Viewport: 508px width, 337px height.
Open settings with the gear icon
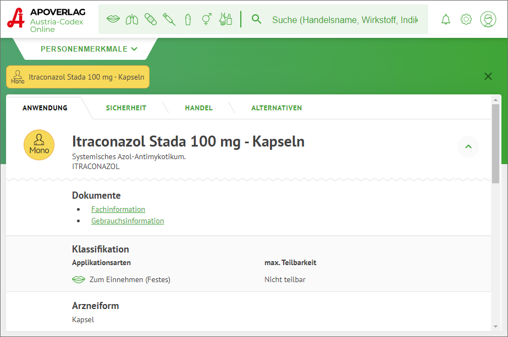(466, 20)
